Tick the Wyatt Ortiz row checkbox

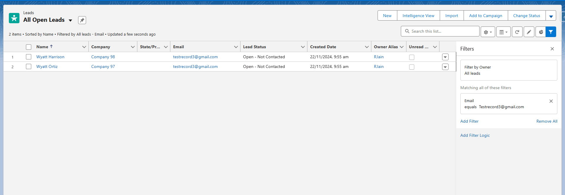[29, 66]
